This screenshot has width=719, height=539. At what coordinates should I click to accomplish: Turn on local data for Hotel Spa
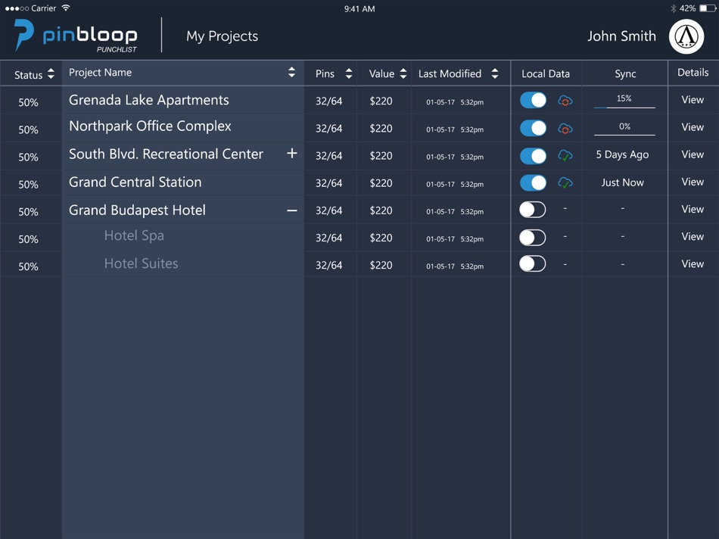pos(532,237)
